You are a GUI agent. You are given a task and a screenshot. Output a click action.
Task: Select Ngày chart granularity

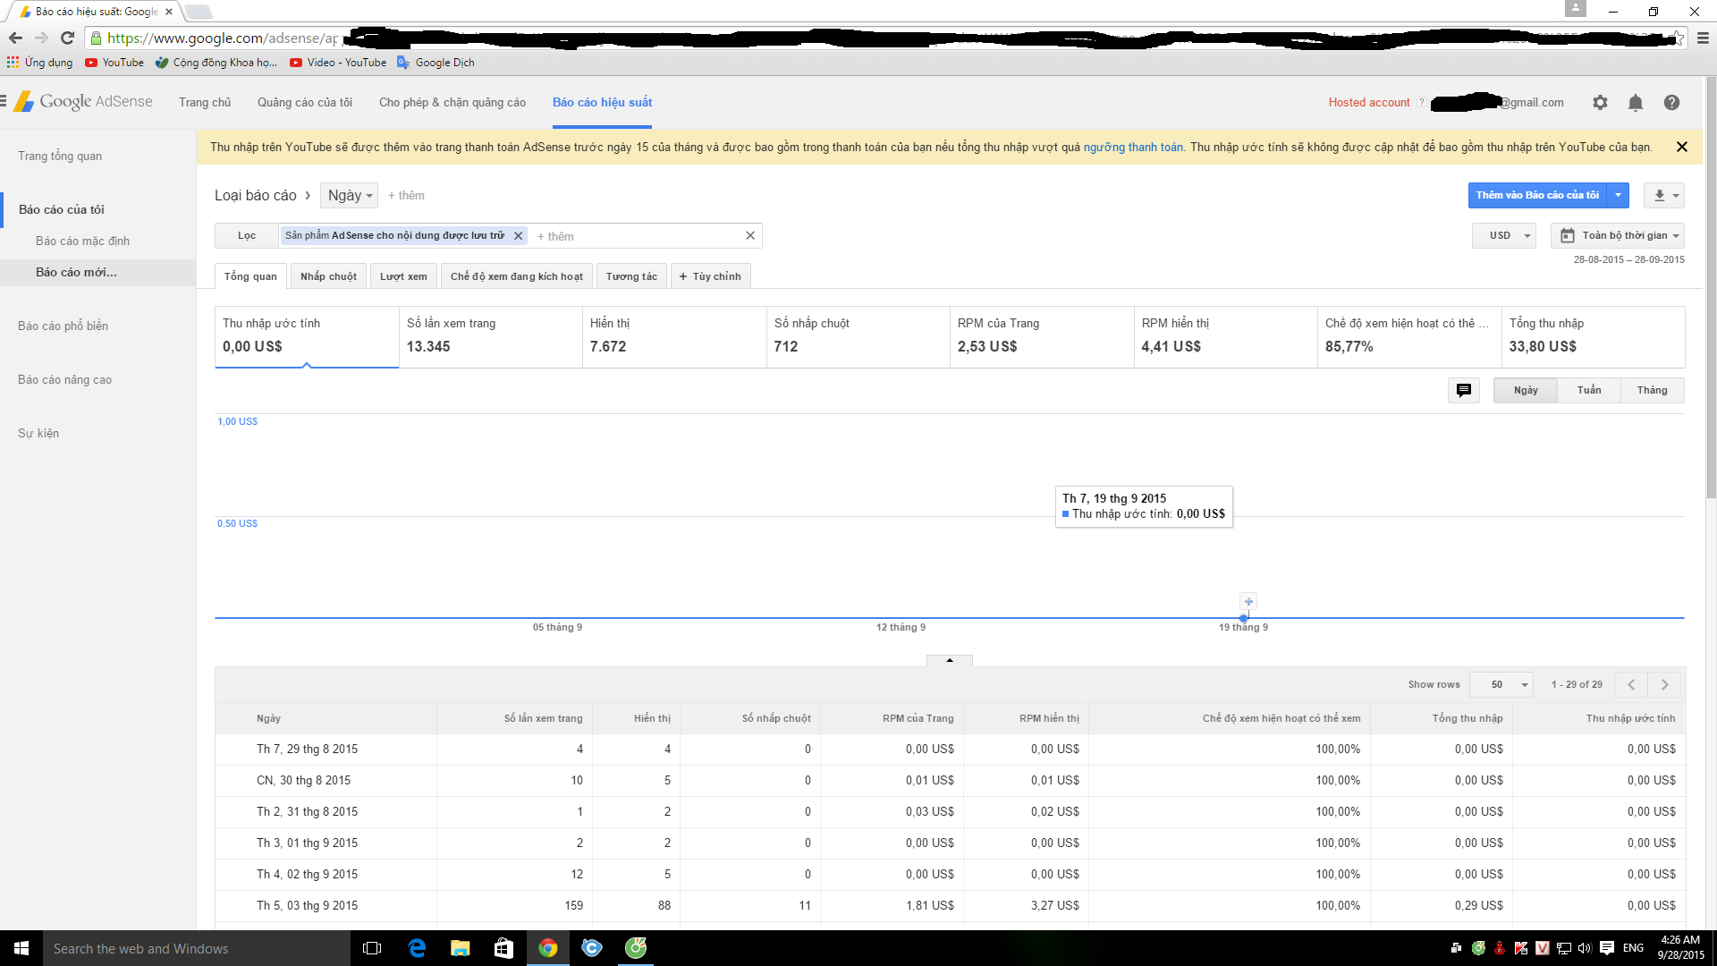click(x=1526, y=390)
